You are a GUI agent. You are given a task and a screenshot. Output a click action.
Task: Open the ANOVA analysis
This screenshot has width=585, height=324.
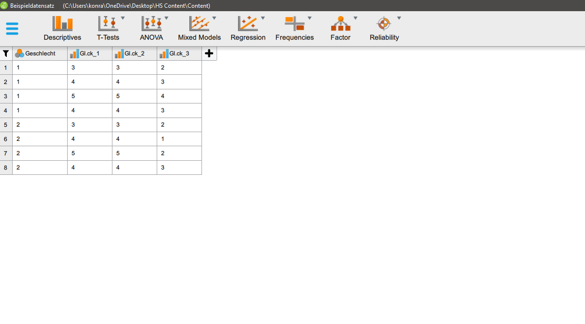point(151,28)
